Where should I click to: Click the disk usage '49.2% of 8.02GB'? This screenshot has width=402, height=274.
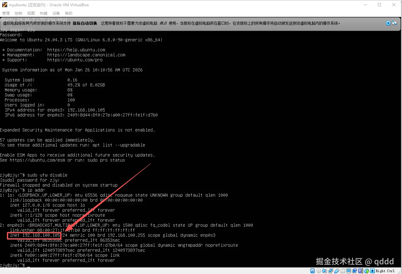(86, 85)
